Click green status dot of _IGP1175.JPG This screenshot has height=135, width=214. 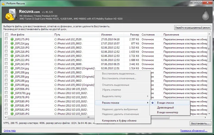(12, 39)
